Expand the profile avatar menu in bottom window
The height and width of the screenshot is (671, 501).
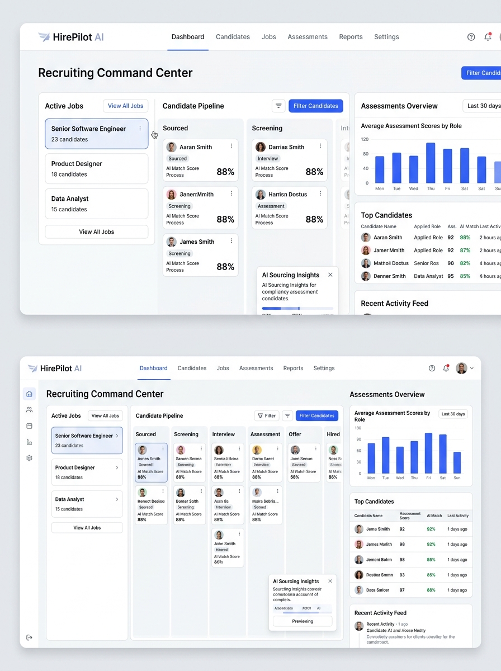pyautogui.click(x=465, y=368)
